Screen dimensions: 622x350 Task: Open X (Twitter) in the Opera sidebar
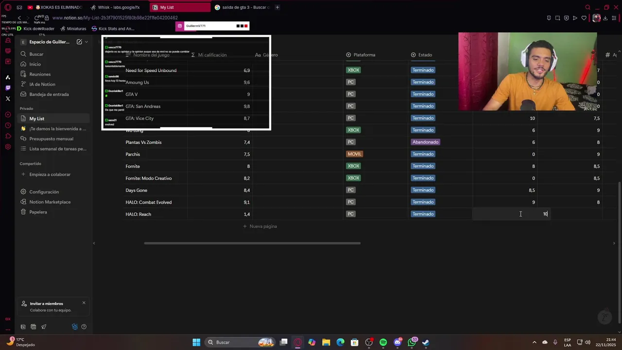[x=8, y=99]
